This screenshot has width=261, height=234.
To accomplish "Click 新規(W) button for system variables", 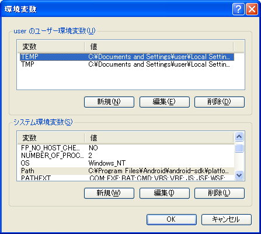I will (109, 193).
